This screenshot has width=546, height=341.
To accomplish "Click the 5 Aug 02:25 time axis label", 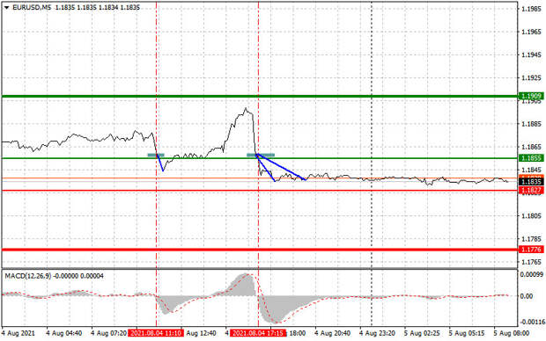I will tap(422, 333).
